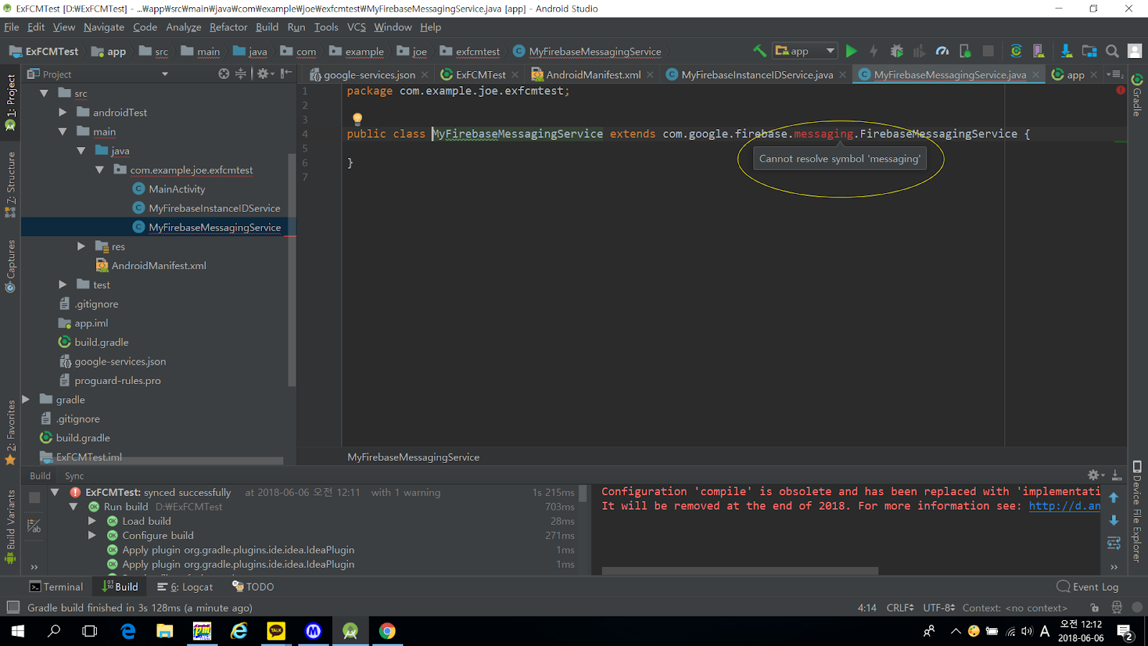The width and height of the screenshot is (1148, 646).
Task: Follow the http://d.an link in build output
Action: (x=1065, y=506)
